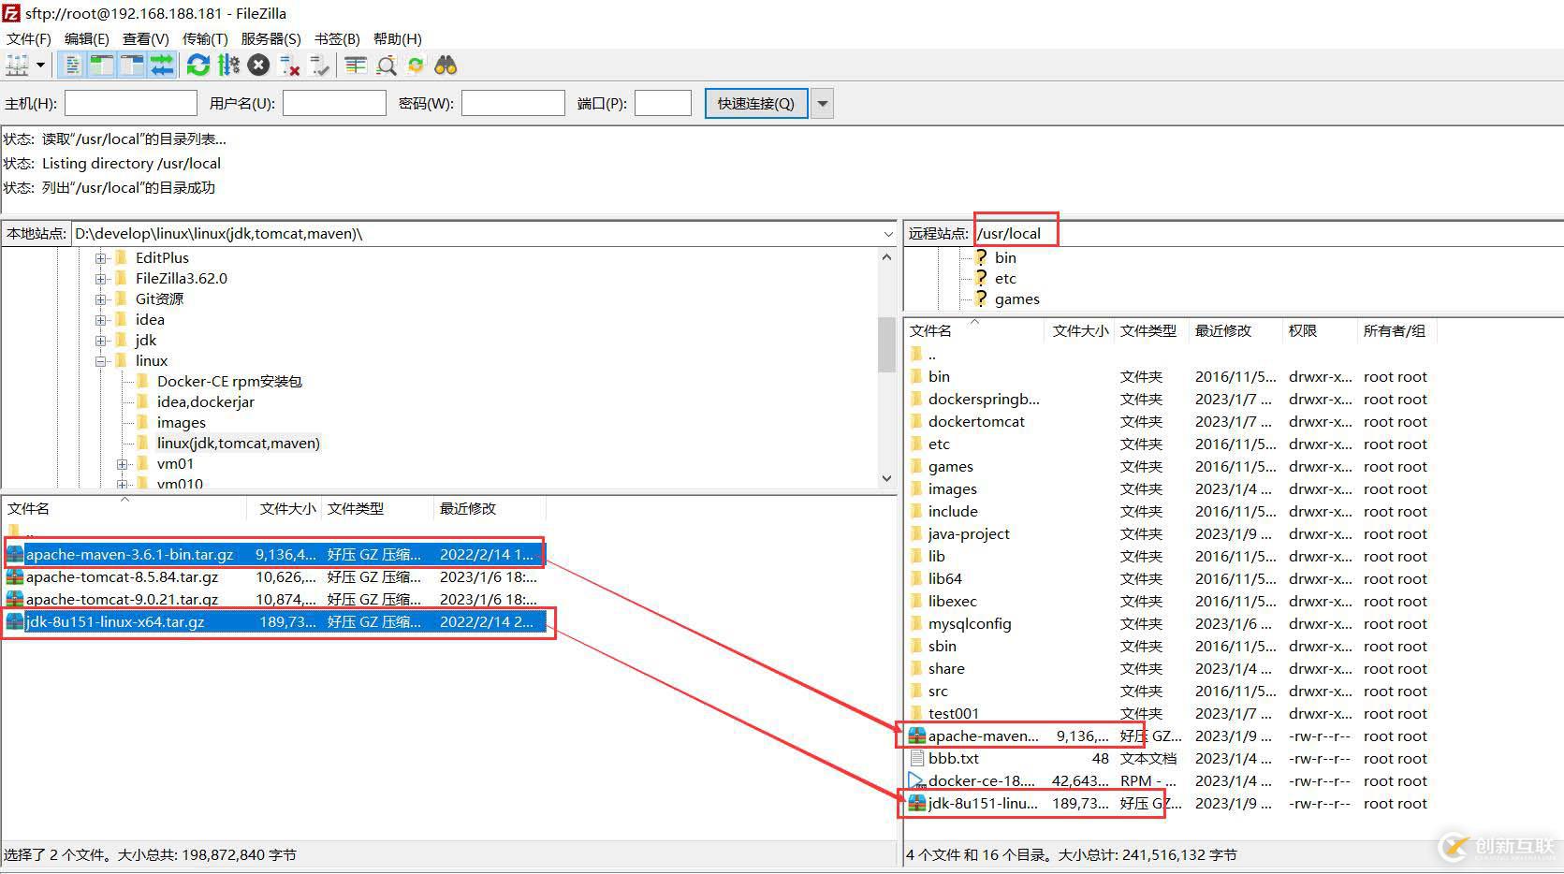Select images folder in local tree
The height and width of the screenshot is (874, 1564).
pyautogui.click(x=181, y=422)
